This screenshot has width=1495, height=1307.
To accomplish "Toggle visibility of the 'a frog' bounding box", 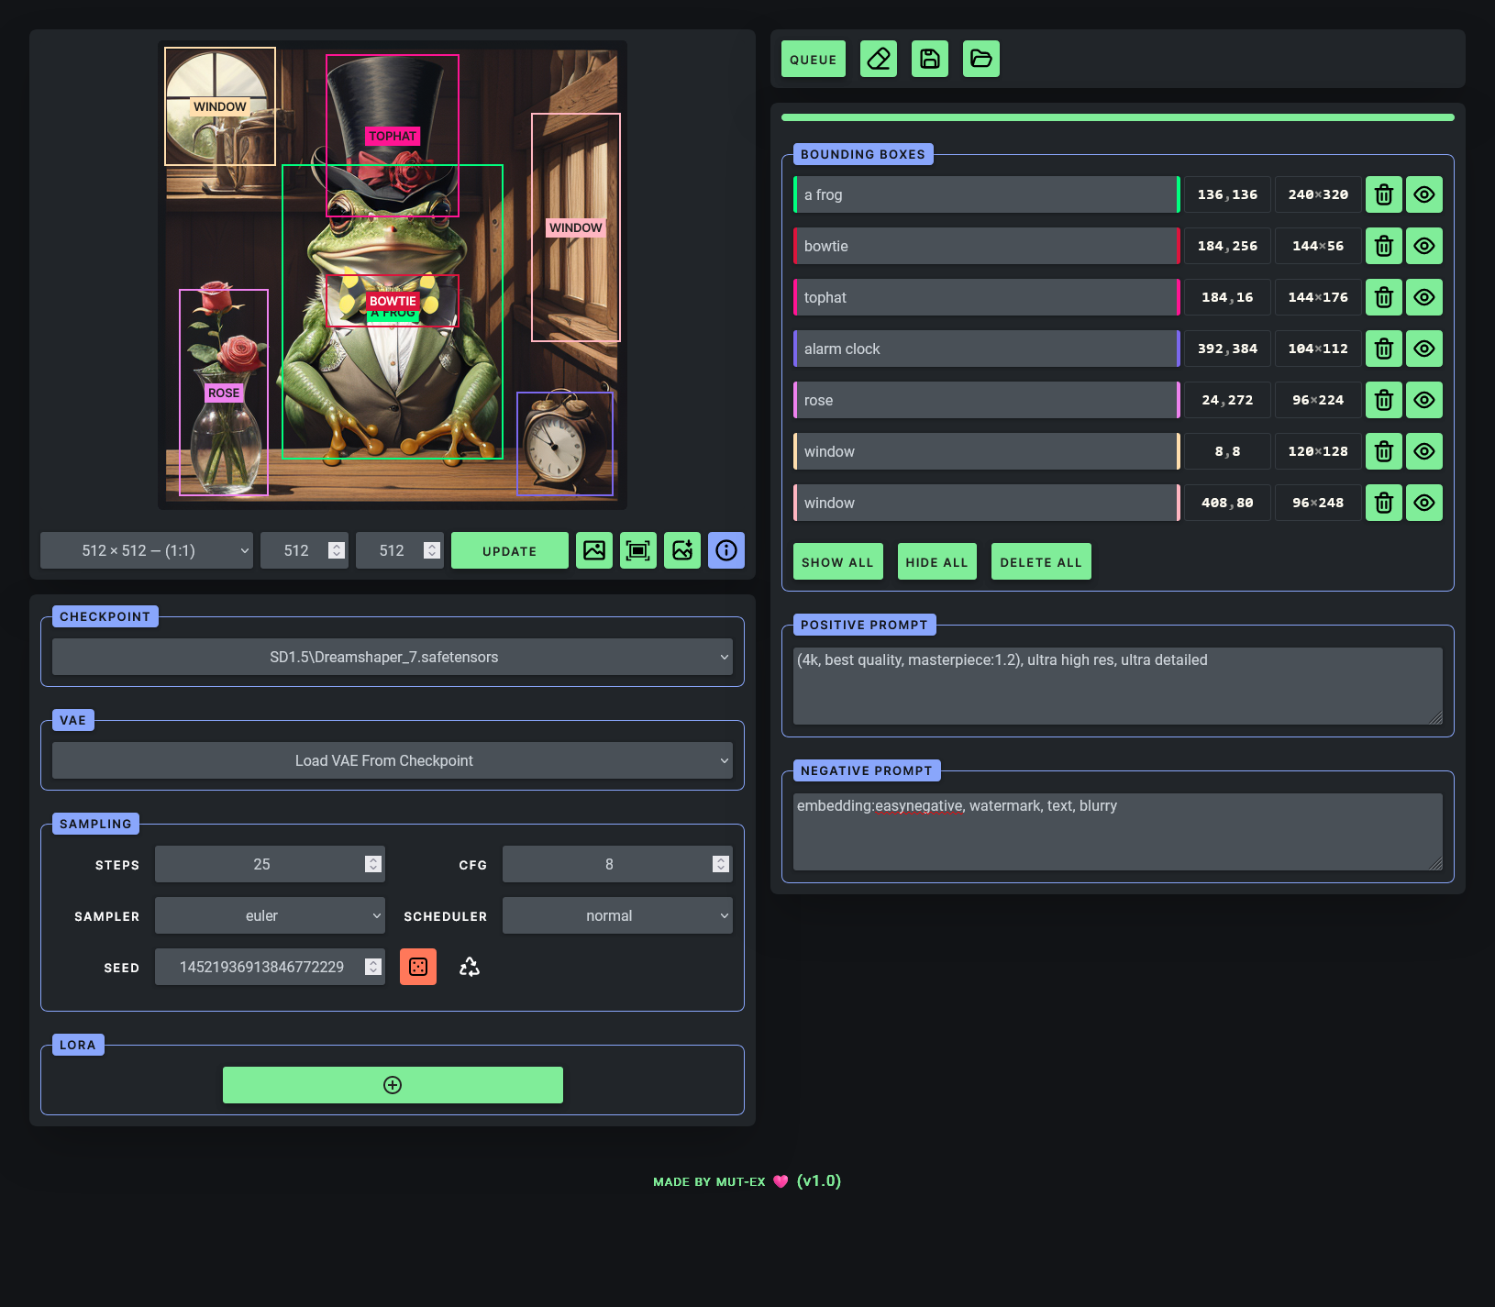I will point(1423,194).
